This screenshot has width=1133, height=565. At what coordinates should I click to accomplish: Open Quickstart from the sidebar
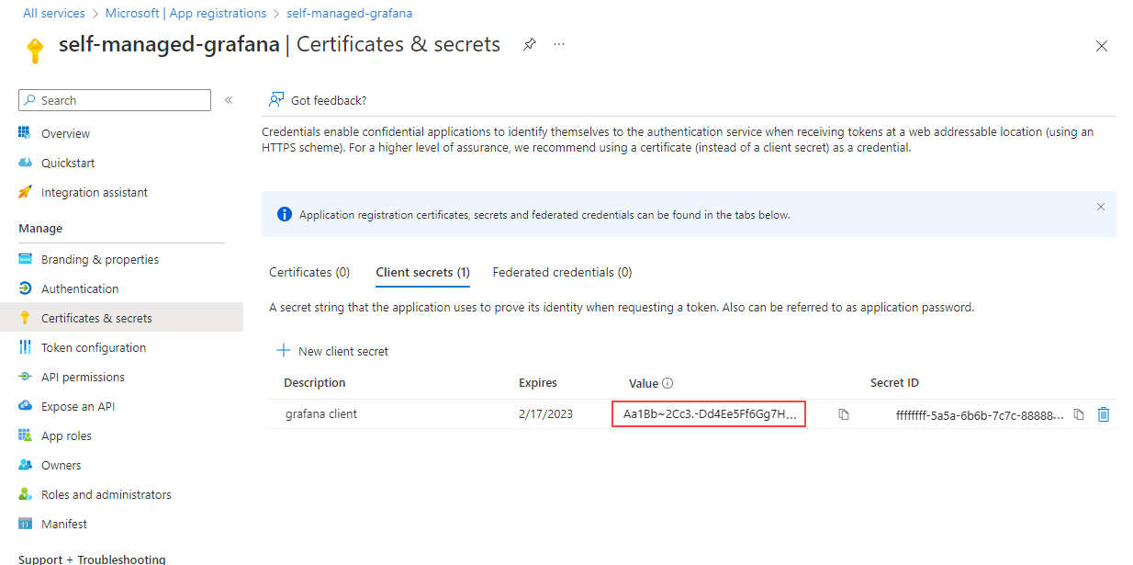(x=68, y=163)
